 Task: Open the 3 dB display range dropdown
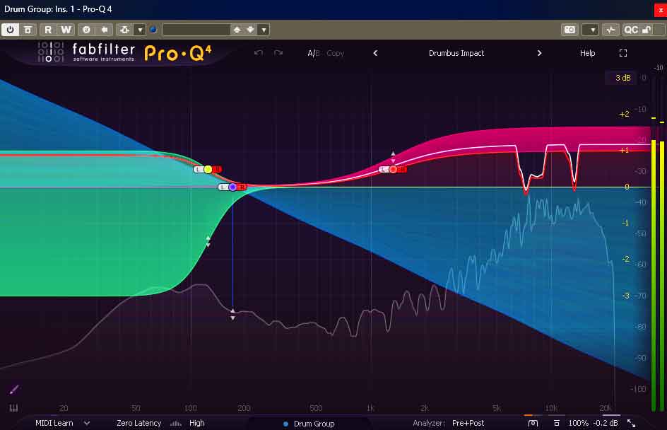coord(622,78)
